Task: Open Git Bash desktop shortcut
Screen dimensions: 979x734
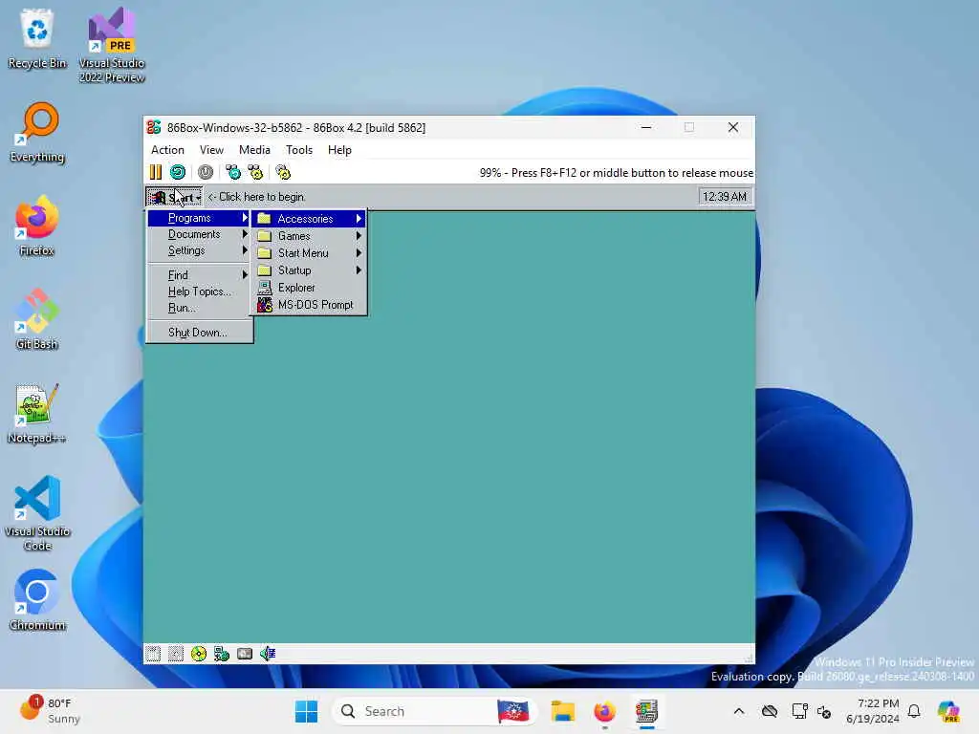Action: [37, 319]
